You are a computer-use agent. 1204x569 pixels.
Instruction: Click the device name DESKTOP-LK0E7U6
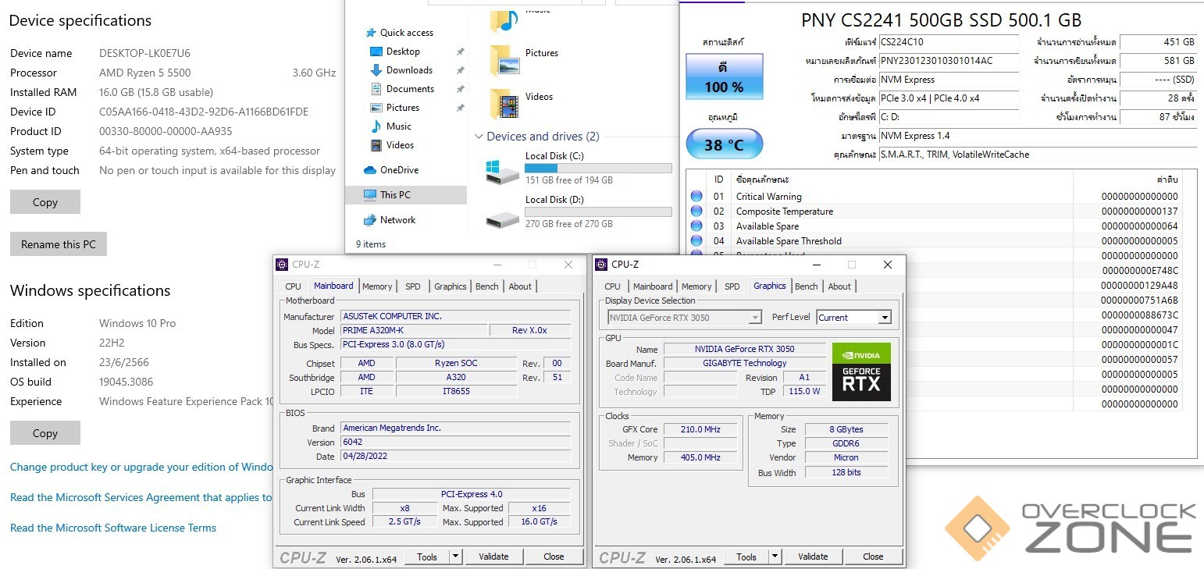tap(144, 53)
